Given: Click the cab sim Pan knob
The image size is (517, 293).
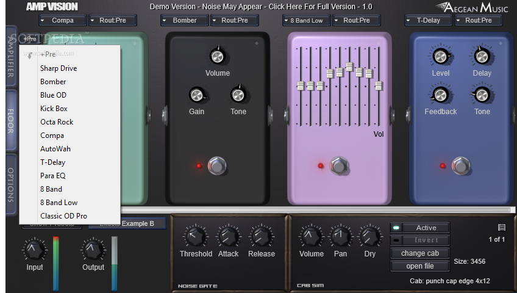Looking at the screenshot, I should tap(340, 236).
